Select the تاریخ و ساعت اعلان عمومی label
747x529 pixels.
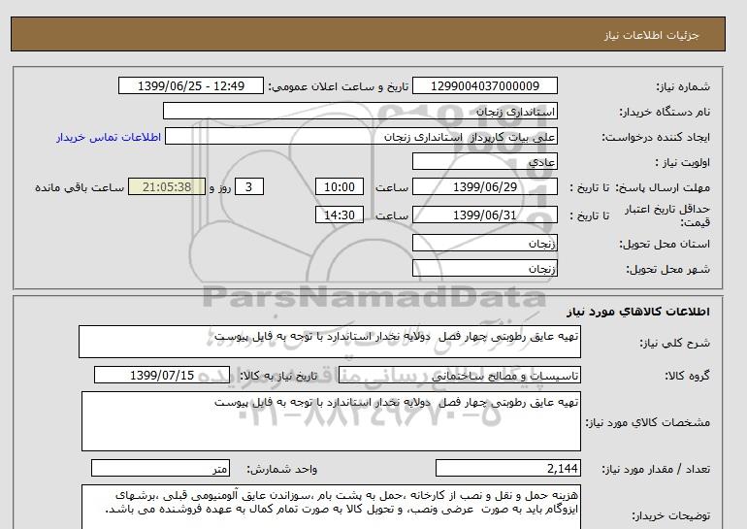339,86
